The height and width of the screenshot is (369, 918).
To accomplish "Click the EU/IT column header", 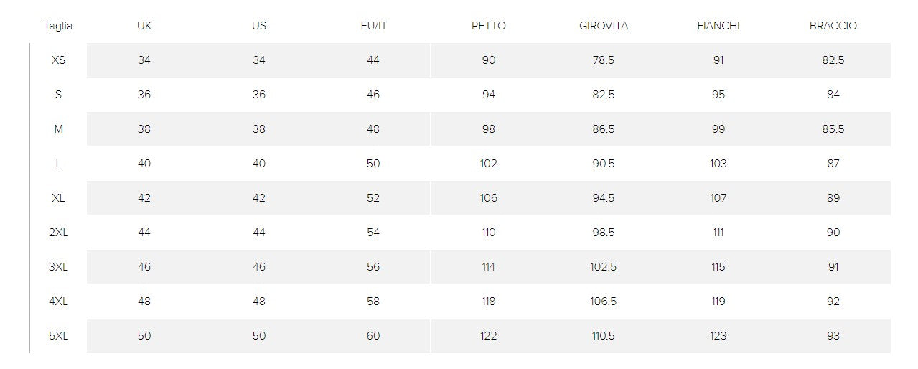I will coord(373,26).
